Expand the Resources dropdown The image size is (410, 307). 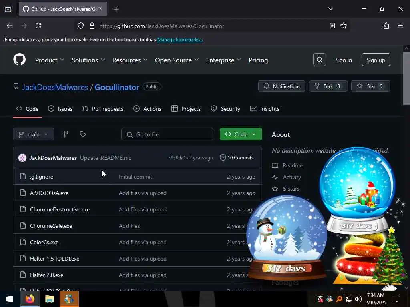point(130,60)
